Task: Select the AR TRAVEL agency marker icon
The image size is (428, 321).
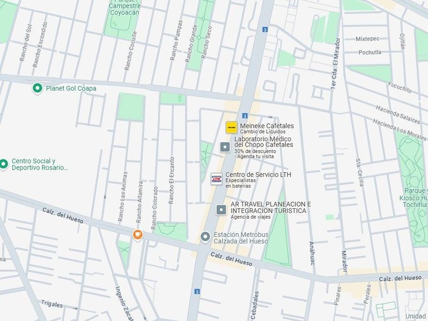Action: [221, 210]
